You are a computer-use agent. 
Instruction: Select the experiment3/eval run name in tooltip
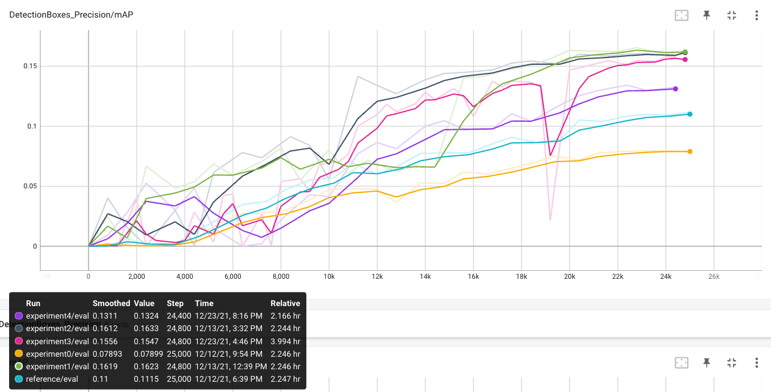pyautogui.click(x=58, y=341)
